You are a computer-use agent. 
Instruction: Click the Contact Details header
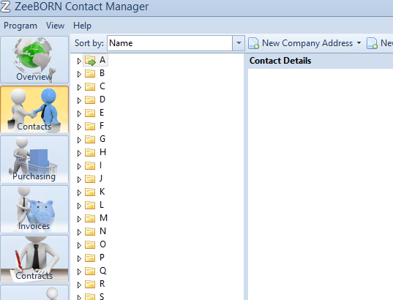click(280, 61)
